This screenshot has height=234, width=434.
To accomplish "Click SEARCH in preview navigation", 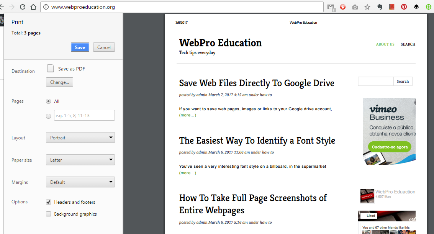I will click(408, 44).
